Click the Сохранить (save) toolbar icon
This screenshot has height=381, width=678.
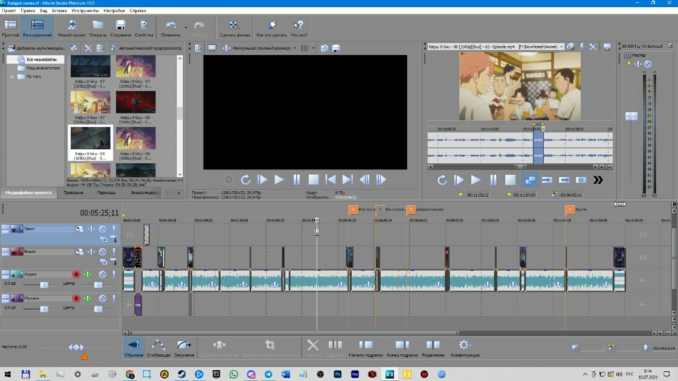[x=121, y=28]
